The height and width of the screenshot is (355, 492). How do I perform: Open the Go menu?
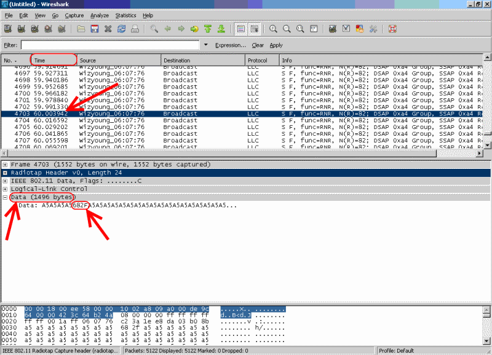click(x=55, y=15)
